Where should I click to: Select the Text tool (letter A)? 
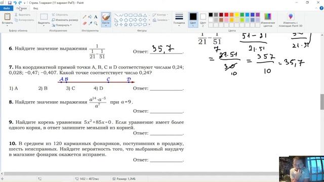[96, 17]
